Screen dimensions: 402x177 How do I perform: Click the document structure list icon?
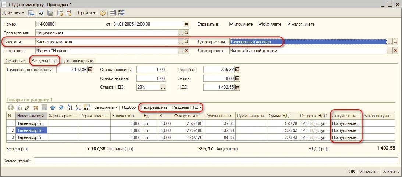pos(112,13)
